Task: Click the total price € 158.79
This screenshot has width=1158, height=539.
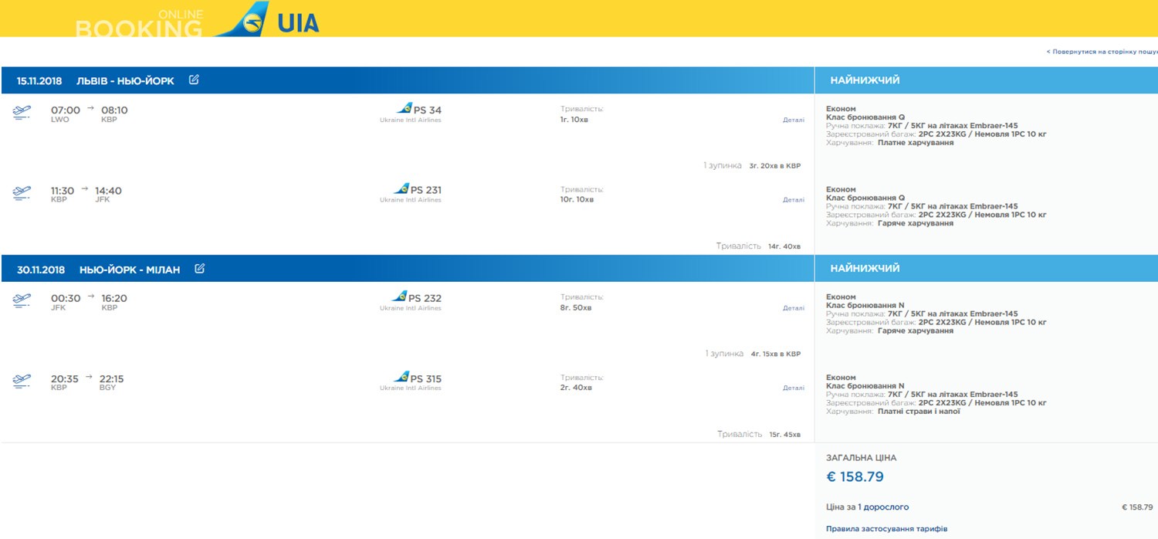Action: click(x=855, y=477)
